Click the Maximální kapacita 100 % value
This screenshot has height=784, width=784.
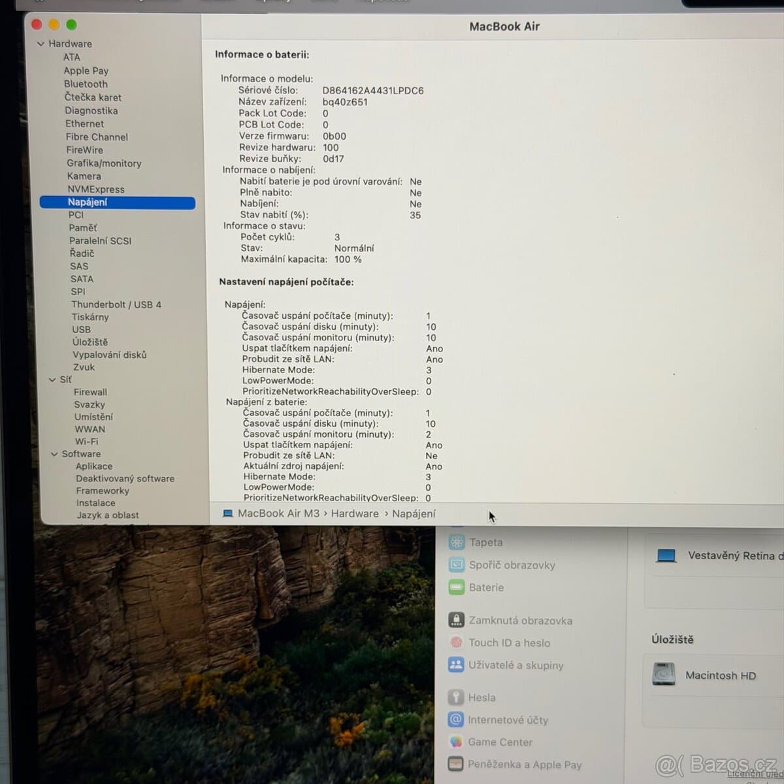click(x=348, y=259)
